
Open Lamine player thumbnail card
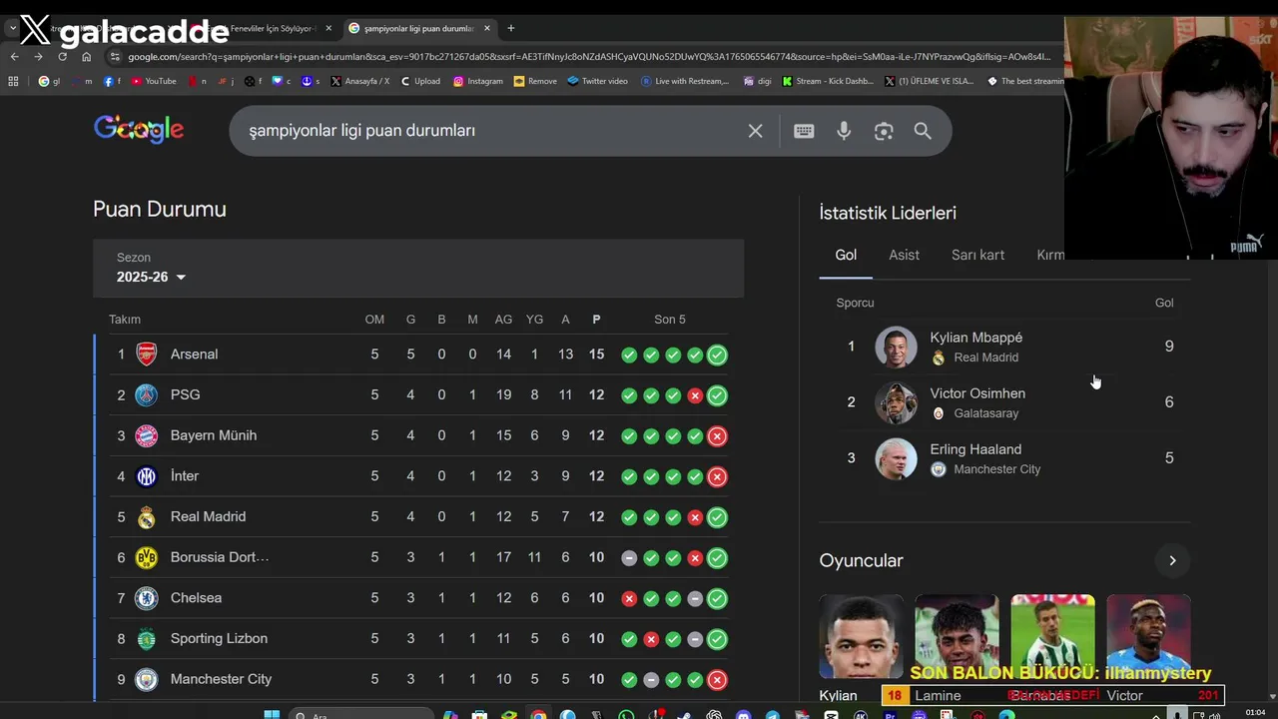click(x=957, y=648)
